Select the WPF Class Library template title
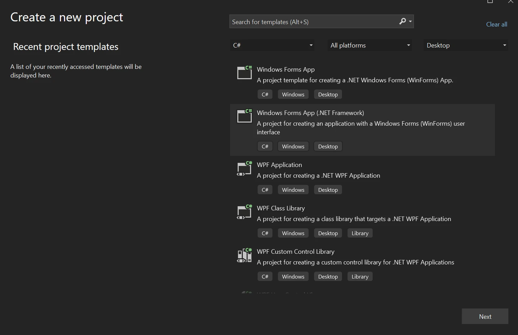Image resolution: width=518 pixels, height=335 pixels. coord(281,208)
